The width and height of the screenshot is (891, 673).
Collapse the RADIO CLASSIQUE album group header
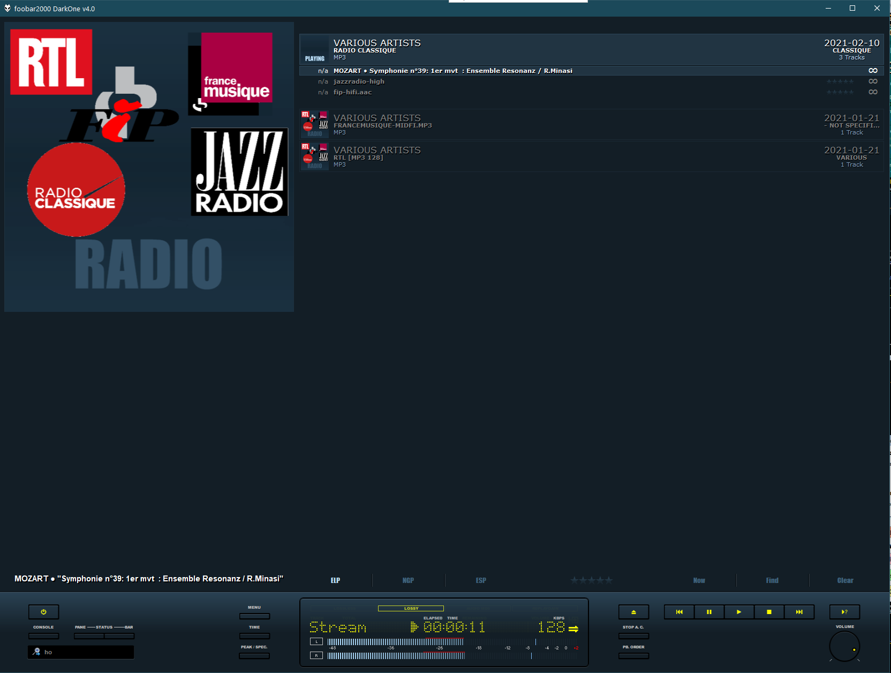click(x=591, y=49)
